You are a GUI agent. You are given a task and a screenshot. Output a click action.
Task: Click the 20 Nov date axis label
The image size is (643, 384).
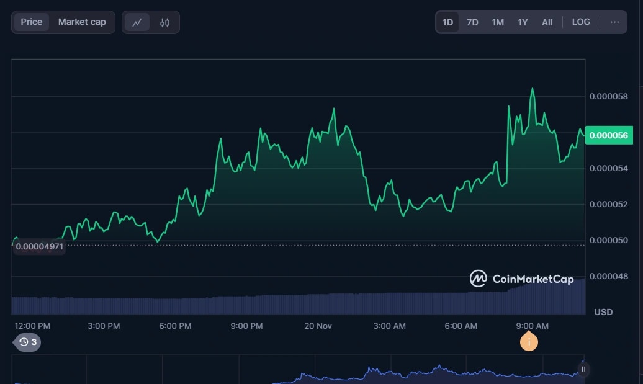(x=319, y=326)
